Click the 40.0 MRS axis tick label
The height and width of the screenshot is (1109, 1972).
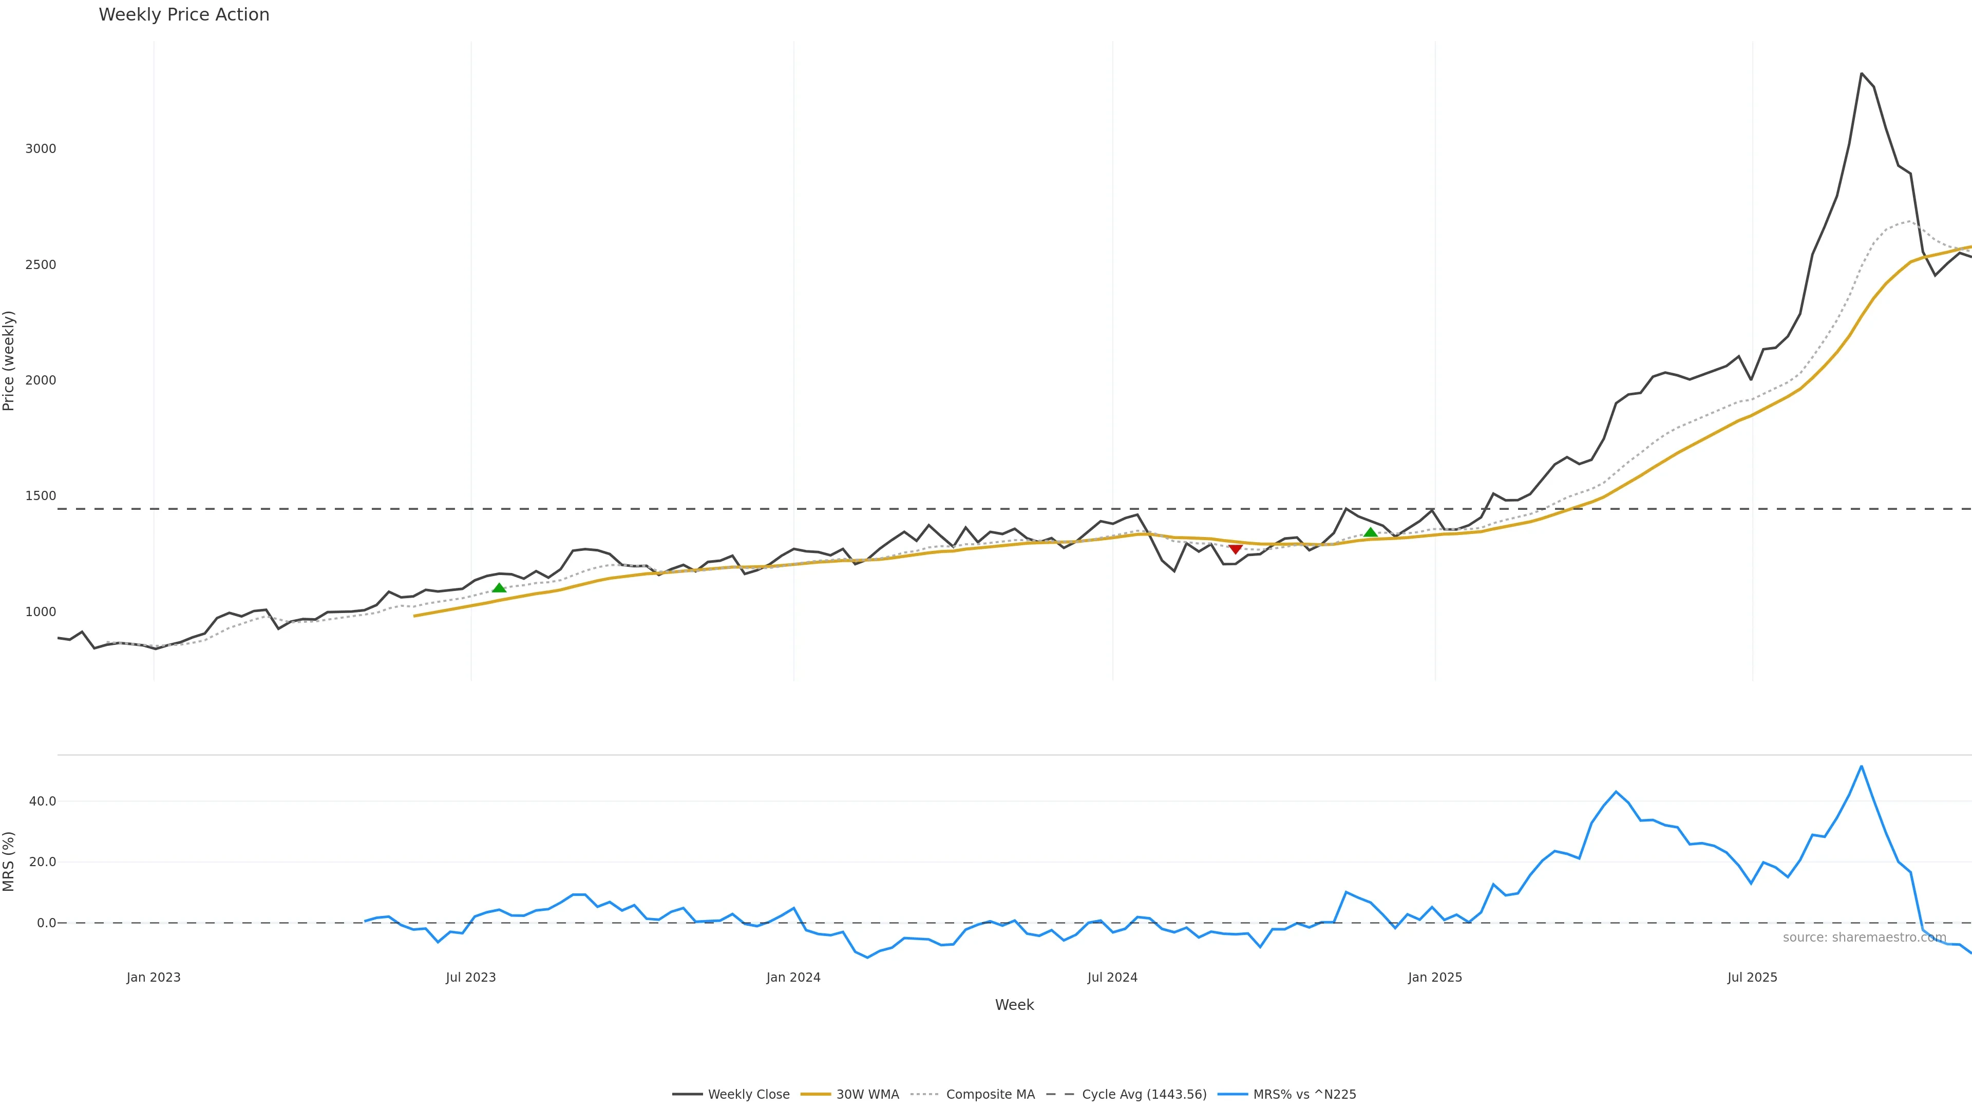[42, 801]
